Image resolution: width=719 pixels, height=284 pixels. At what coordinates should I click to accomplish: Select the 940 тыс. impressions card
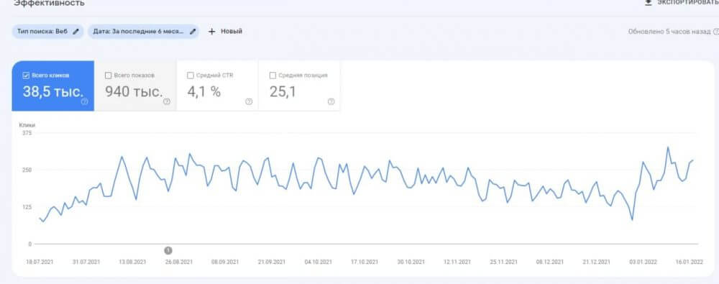135,86
